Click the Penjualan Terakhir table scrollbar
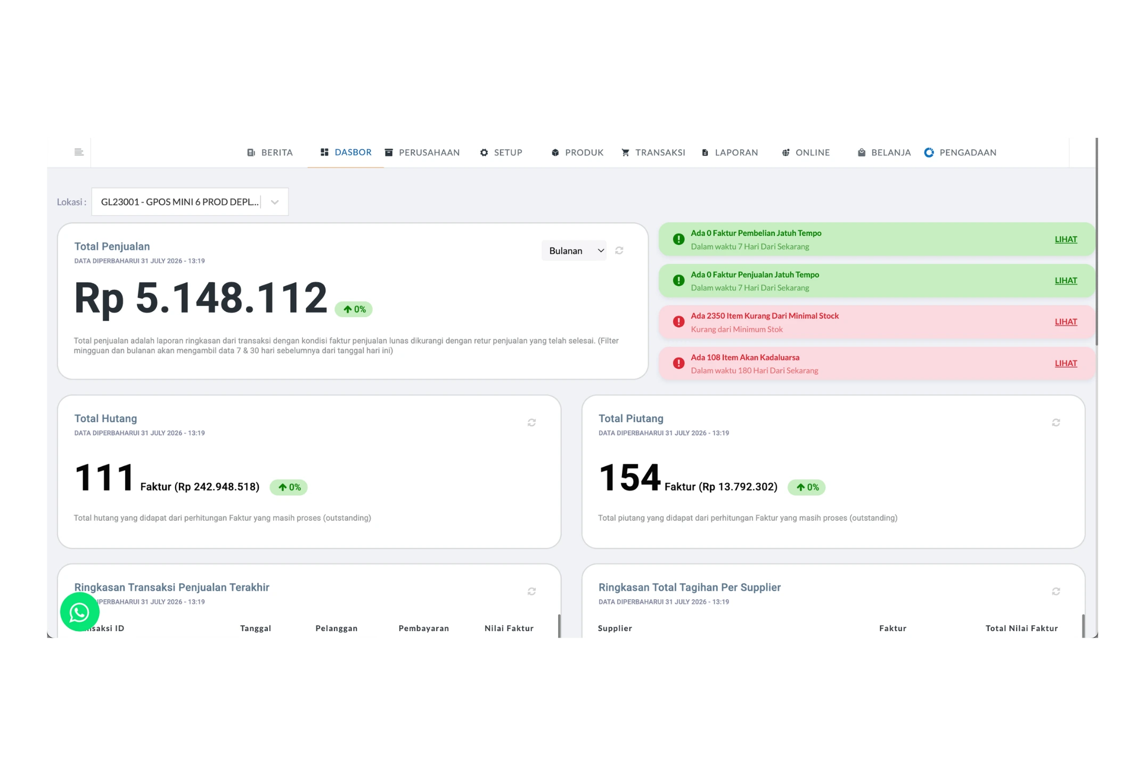 [x=559, y=626]
